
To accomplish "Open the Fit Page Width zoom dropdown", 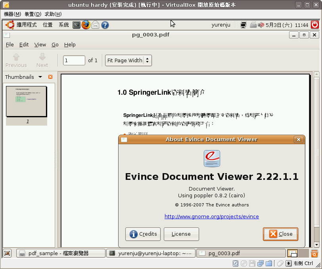I will [128, 61].
